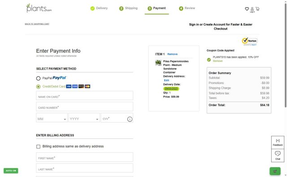Open the Chat widget
Image resolution: width=287 pixels, height=177 pixels.
(278, 155)
